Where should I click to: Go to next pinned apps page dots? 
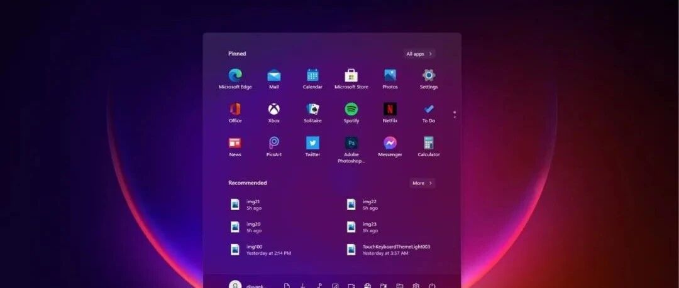455,115
